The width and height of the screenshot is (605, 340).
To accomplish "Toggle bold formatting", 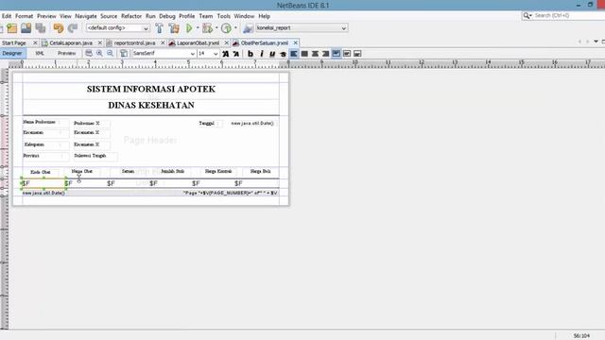I will [x=250, y=54].
